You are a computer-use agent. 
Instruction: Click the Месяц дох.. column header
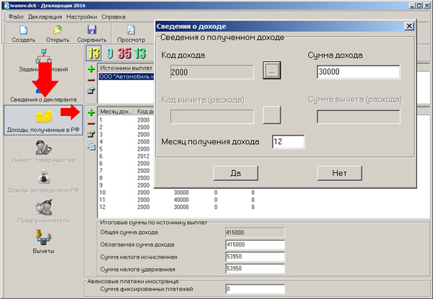point(116,112)
